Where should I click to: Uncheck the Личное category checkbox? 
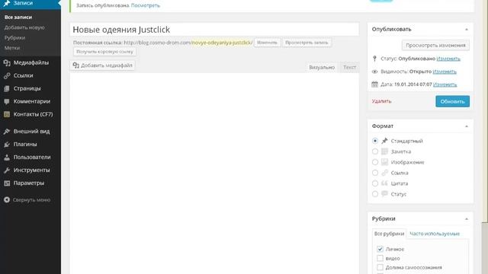coord(380,249)
